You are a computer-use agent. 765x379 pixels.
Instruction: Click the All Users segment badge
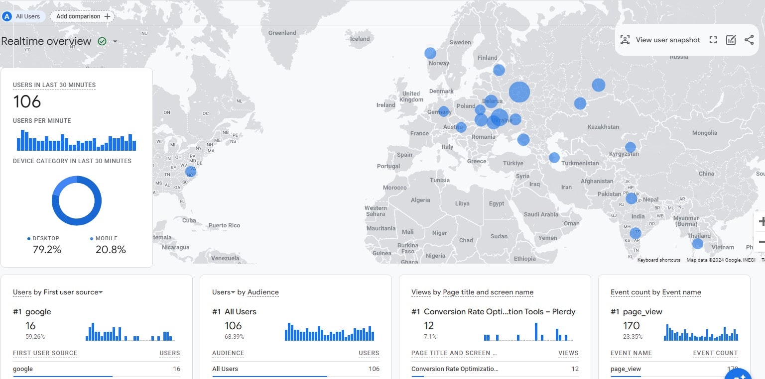23,16
